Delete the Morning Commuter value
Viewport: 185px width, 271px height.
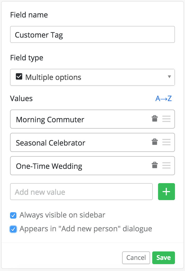click(155, 119)
